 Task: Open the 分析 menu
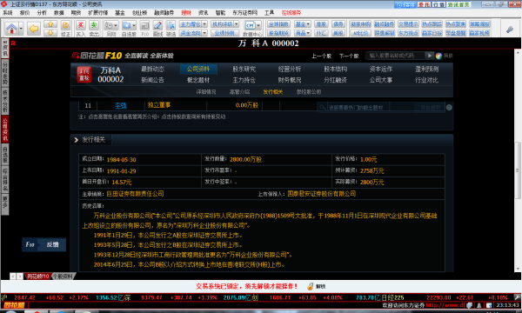[42, 13]
